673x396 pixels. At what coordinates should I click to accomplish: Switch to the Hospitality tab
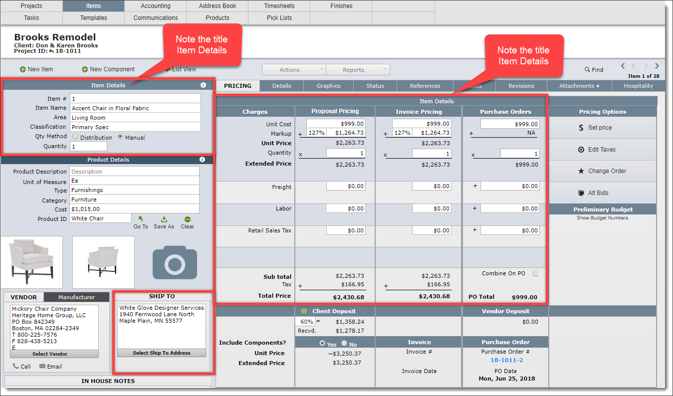(639, 86)
